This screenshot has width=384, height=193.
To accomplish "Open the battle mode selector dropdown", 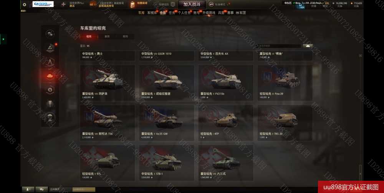I will point(219,4).
